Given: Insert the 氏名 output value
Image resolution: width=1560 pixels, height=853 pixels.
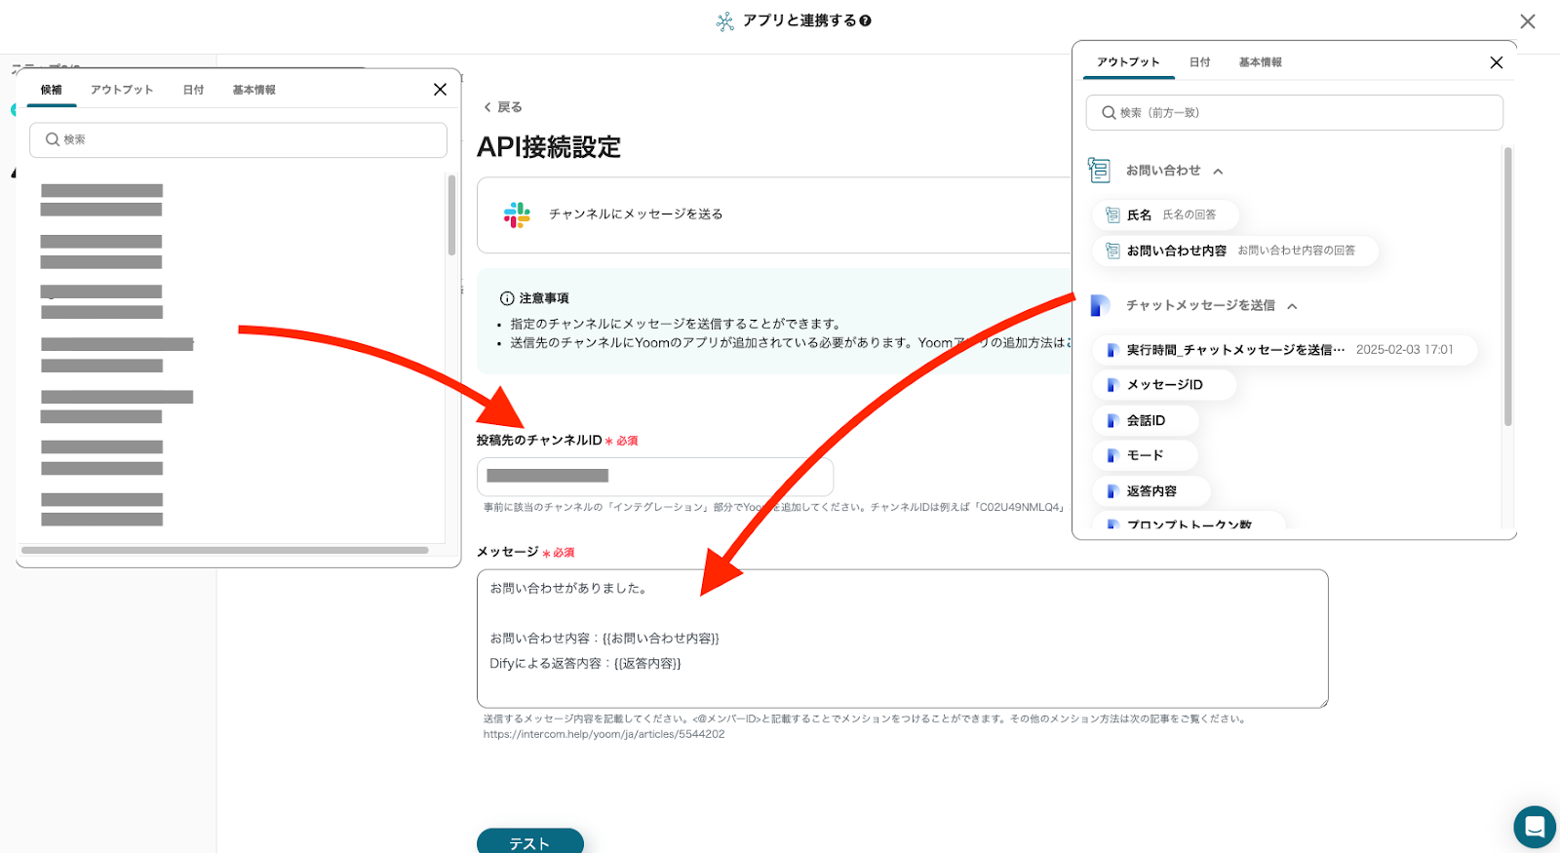Looking at the screenshot, I should pos(1166,214).
